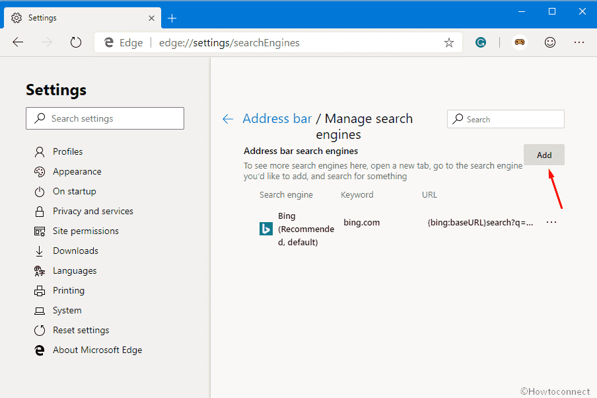Click the Search engine column header
Viewport: 597px width, 398px height.
pyautogui.click(x=286, y=195)
